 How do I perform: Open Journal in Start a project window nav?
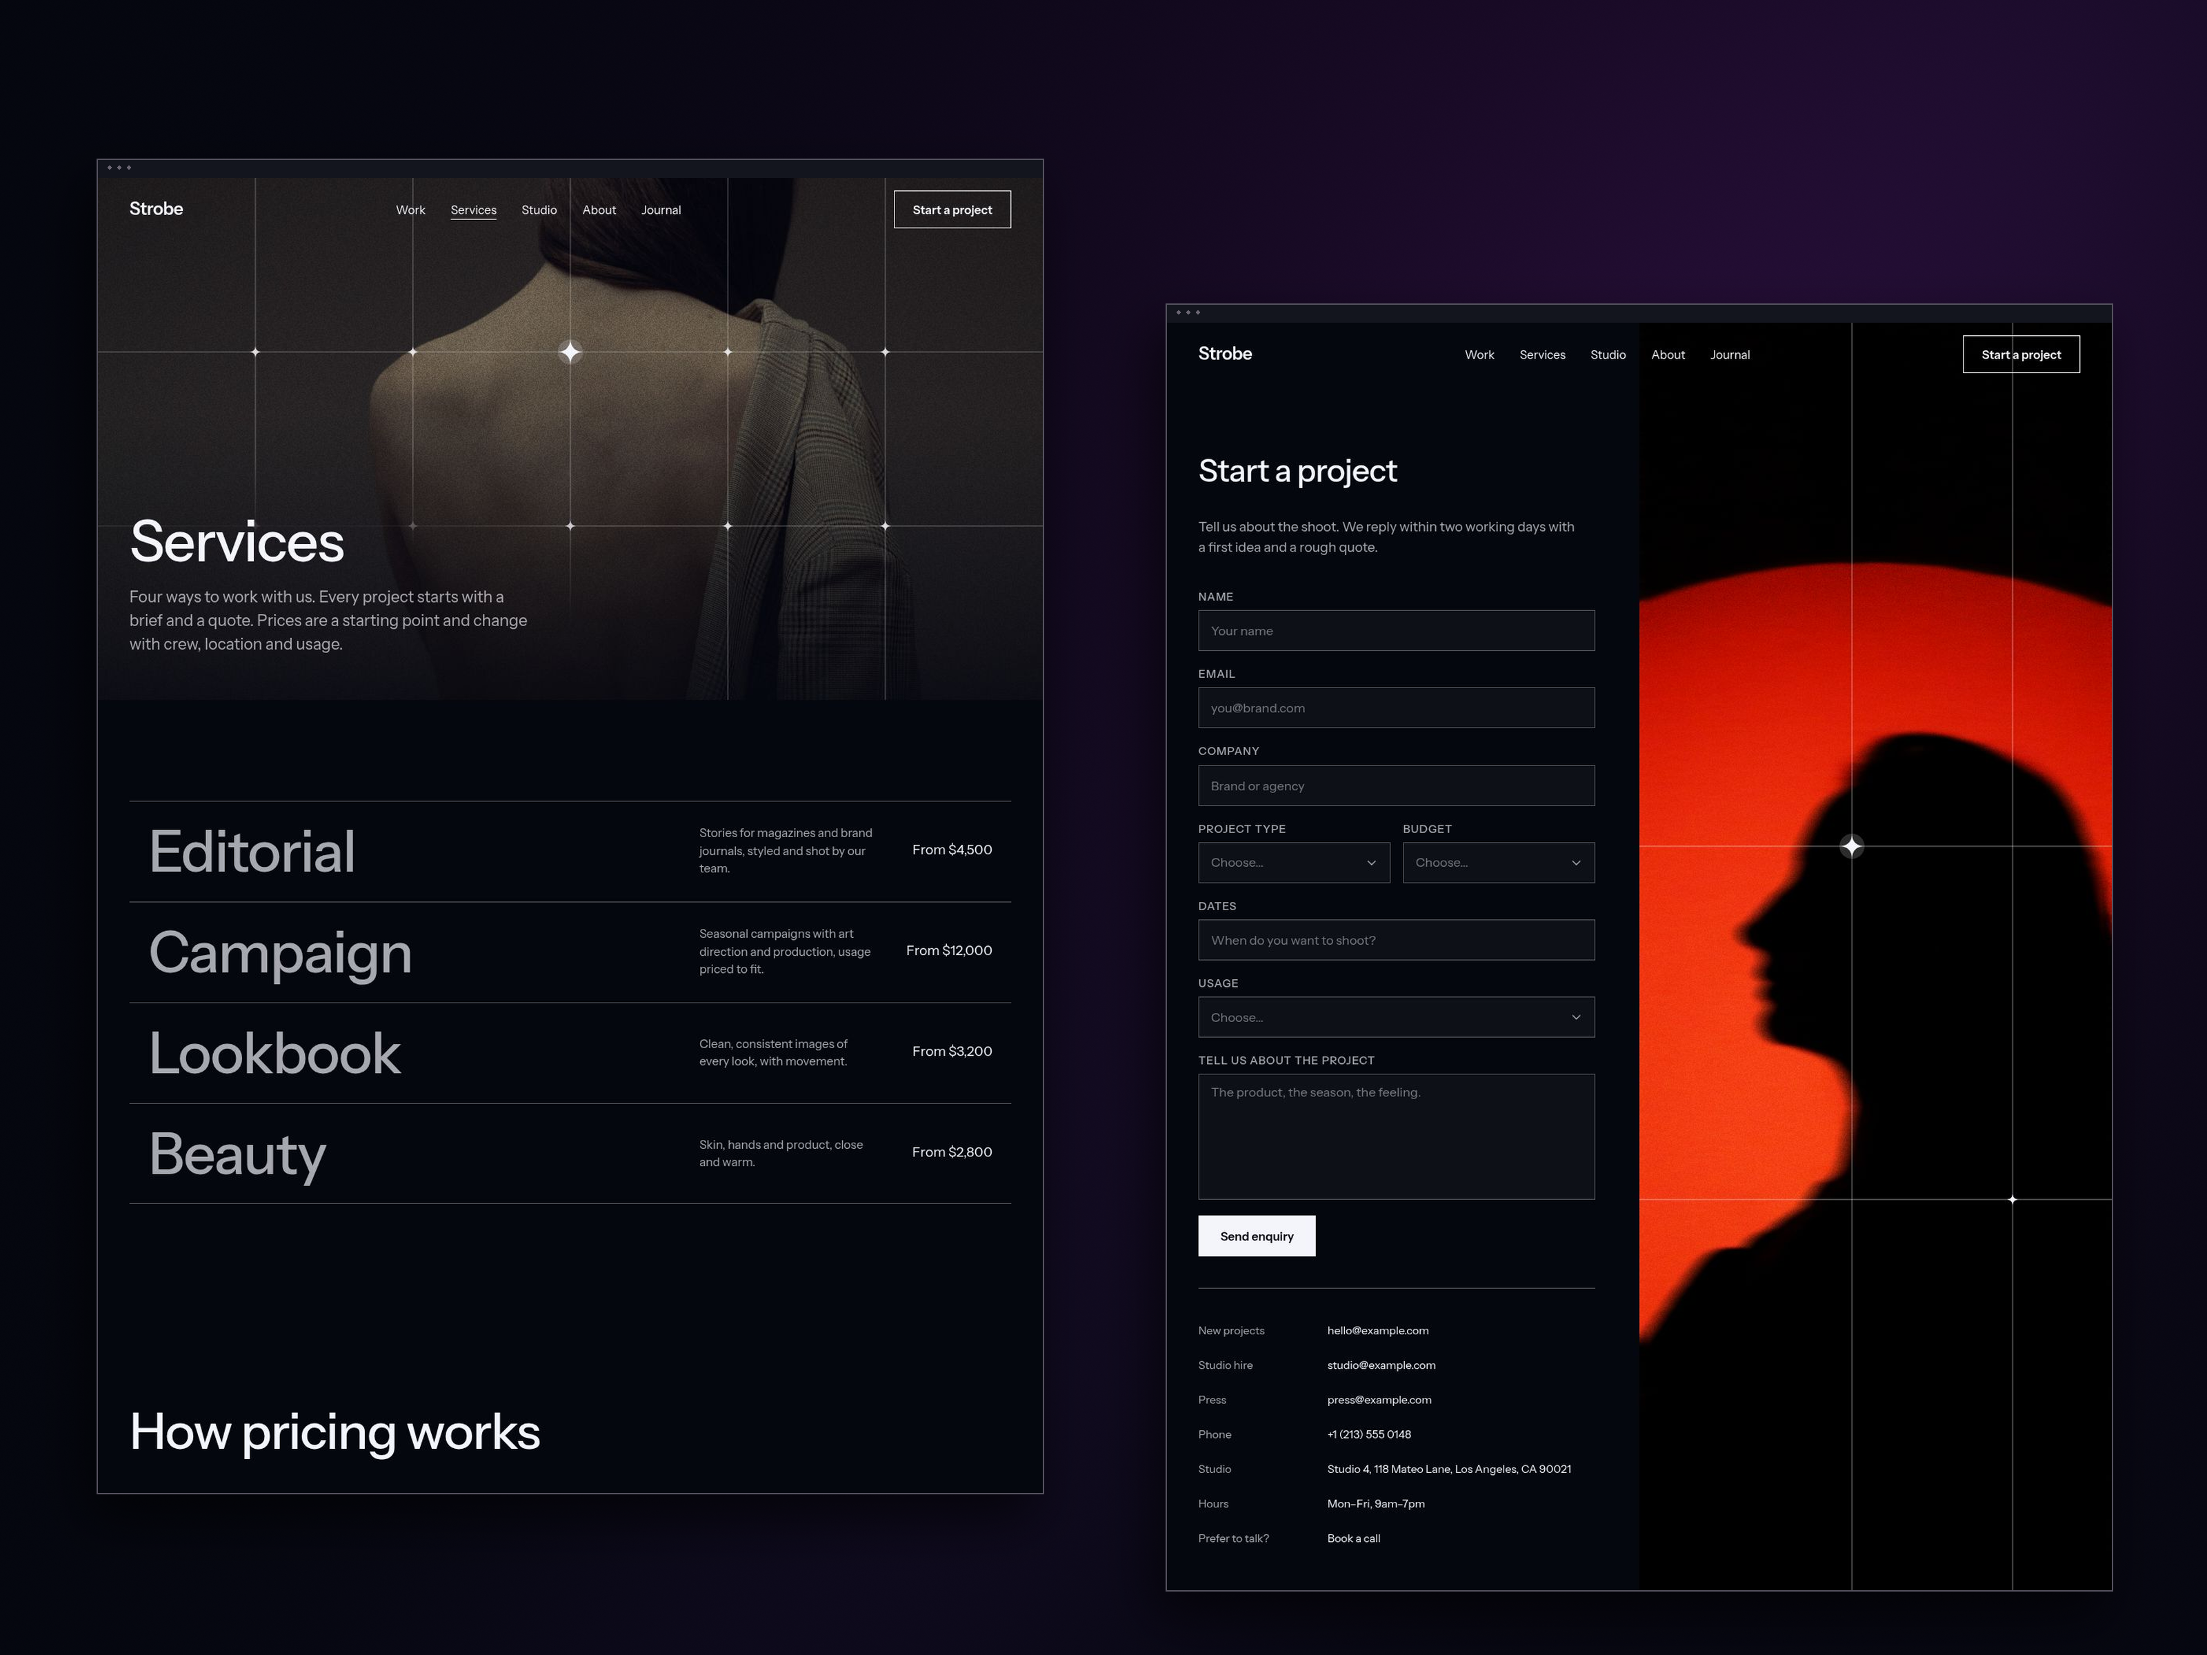point(1729,354)
